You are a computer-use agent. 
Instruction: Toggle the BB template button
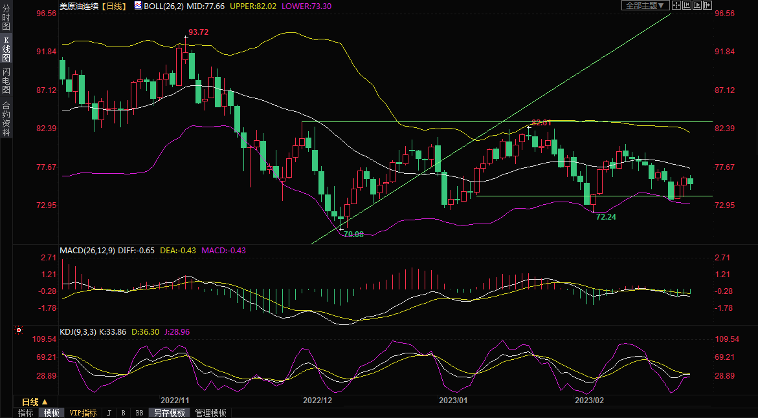point(139,413)
